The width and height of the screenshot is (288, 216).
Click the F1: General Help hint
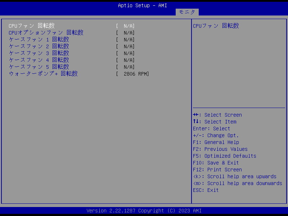pyautogui.click(x=216, y=142)
